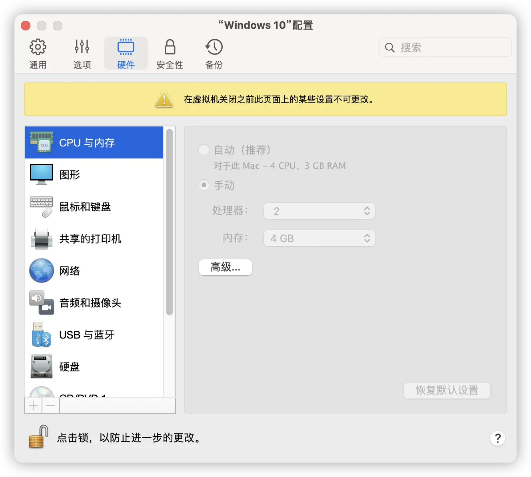The height and width of the screenshot is (477, 531).
Task: Select the 硬件 hardware tab
Action: [x=126, y=54]
